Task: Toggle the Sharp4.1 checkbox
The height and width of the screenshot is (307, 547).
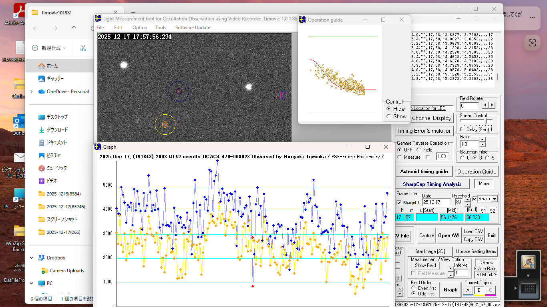Action: click(399, 203)
